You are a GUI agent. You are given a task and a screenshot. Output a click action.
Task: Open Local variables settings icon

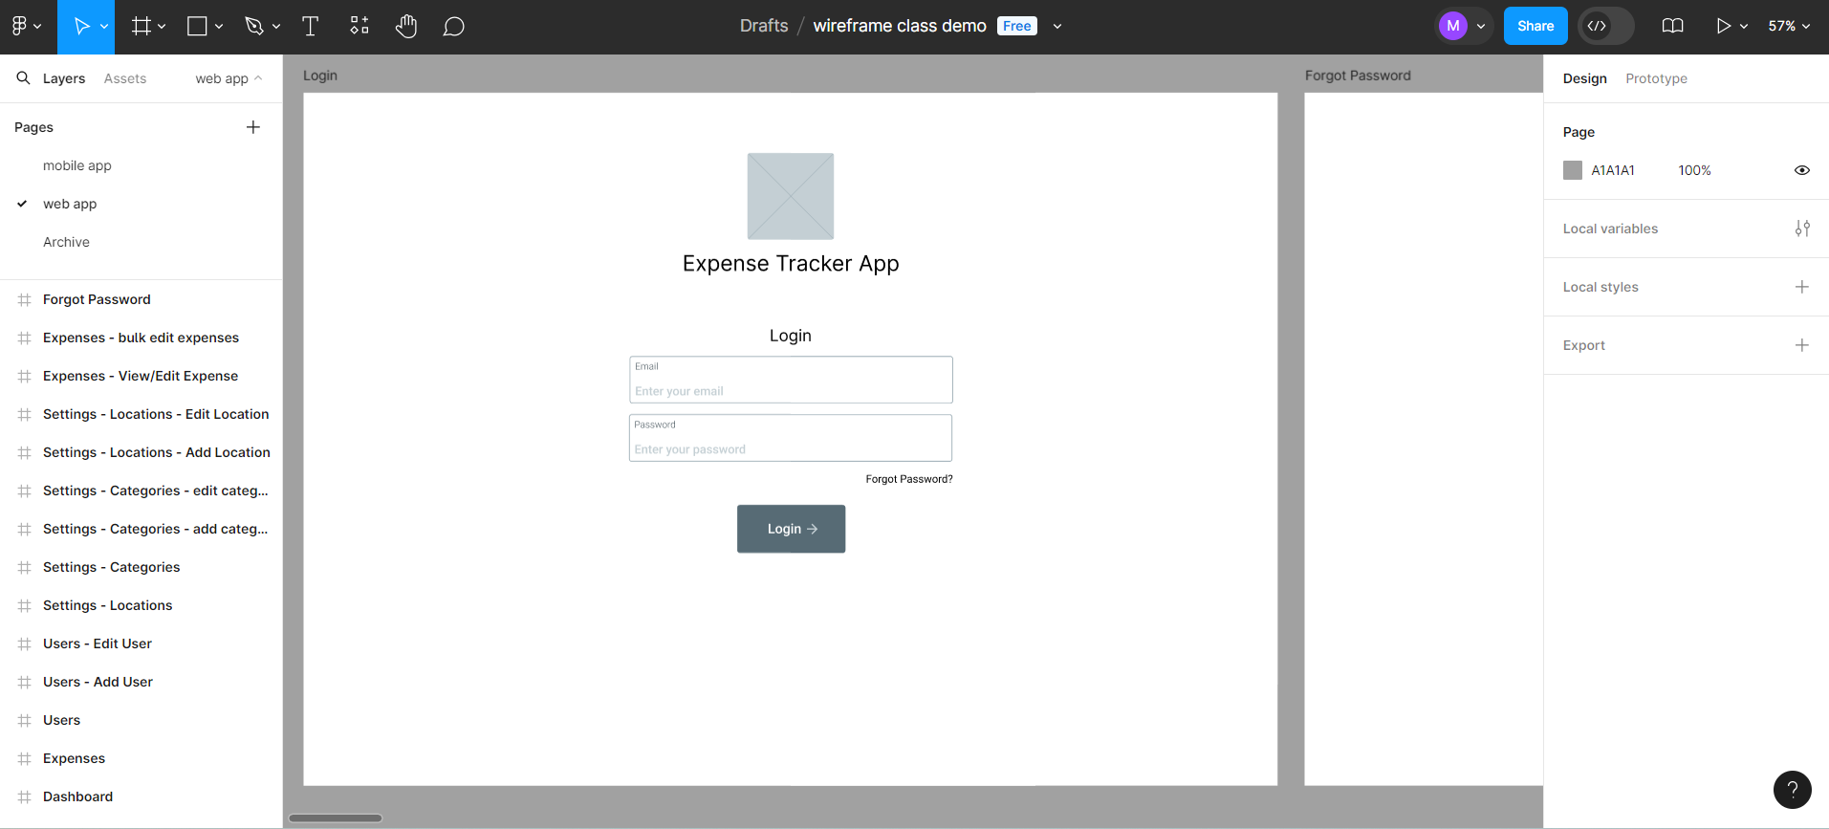[x=1802, y=229]
